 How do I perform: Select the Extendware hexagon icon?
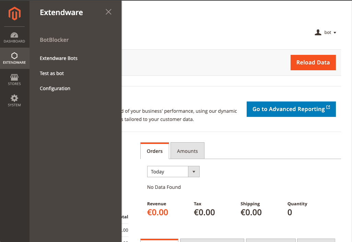tap(14, 56)
